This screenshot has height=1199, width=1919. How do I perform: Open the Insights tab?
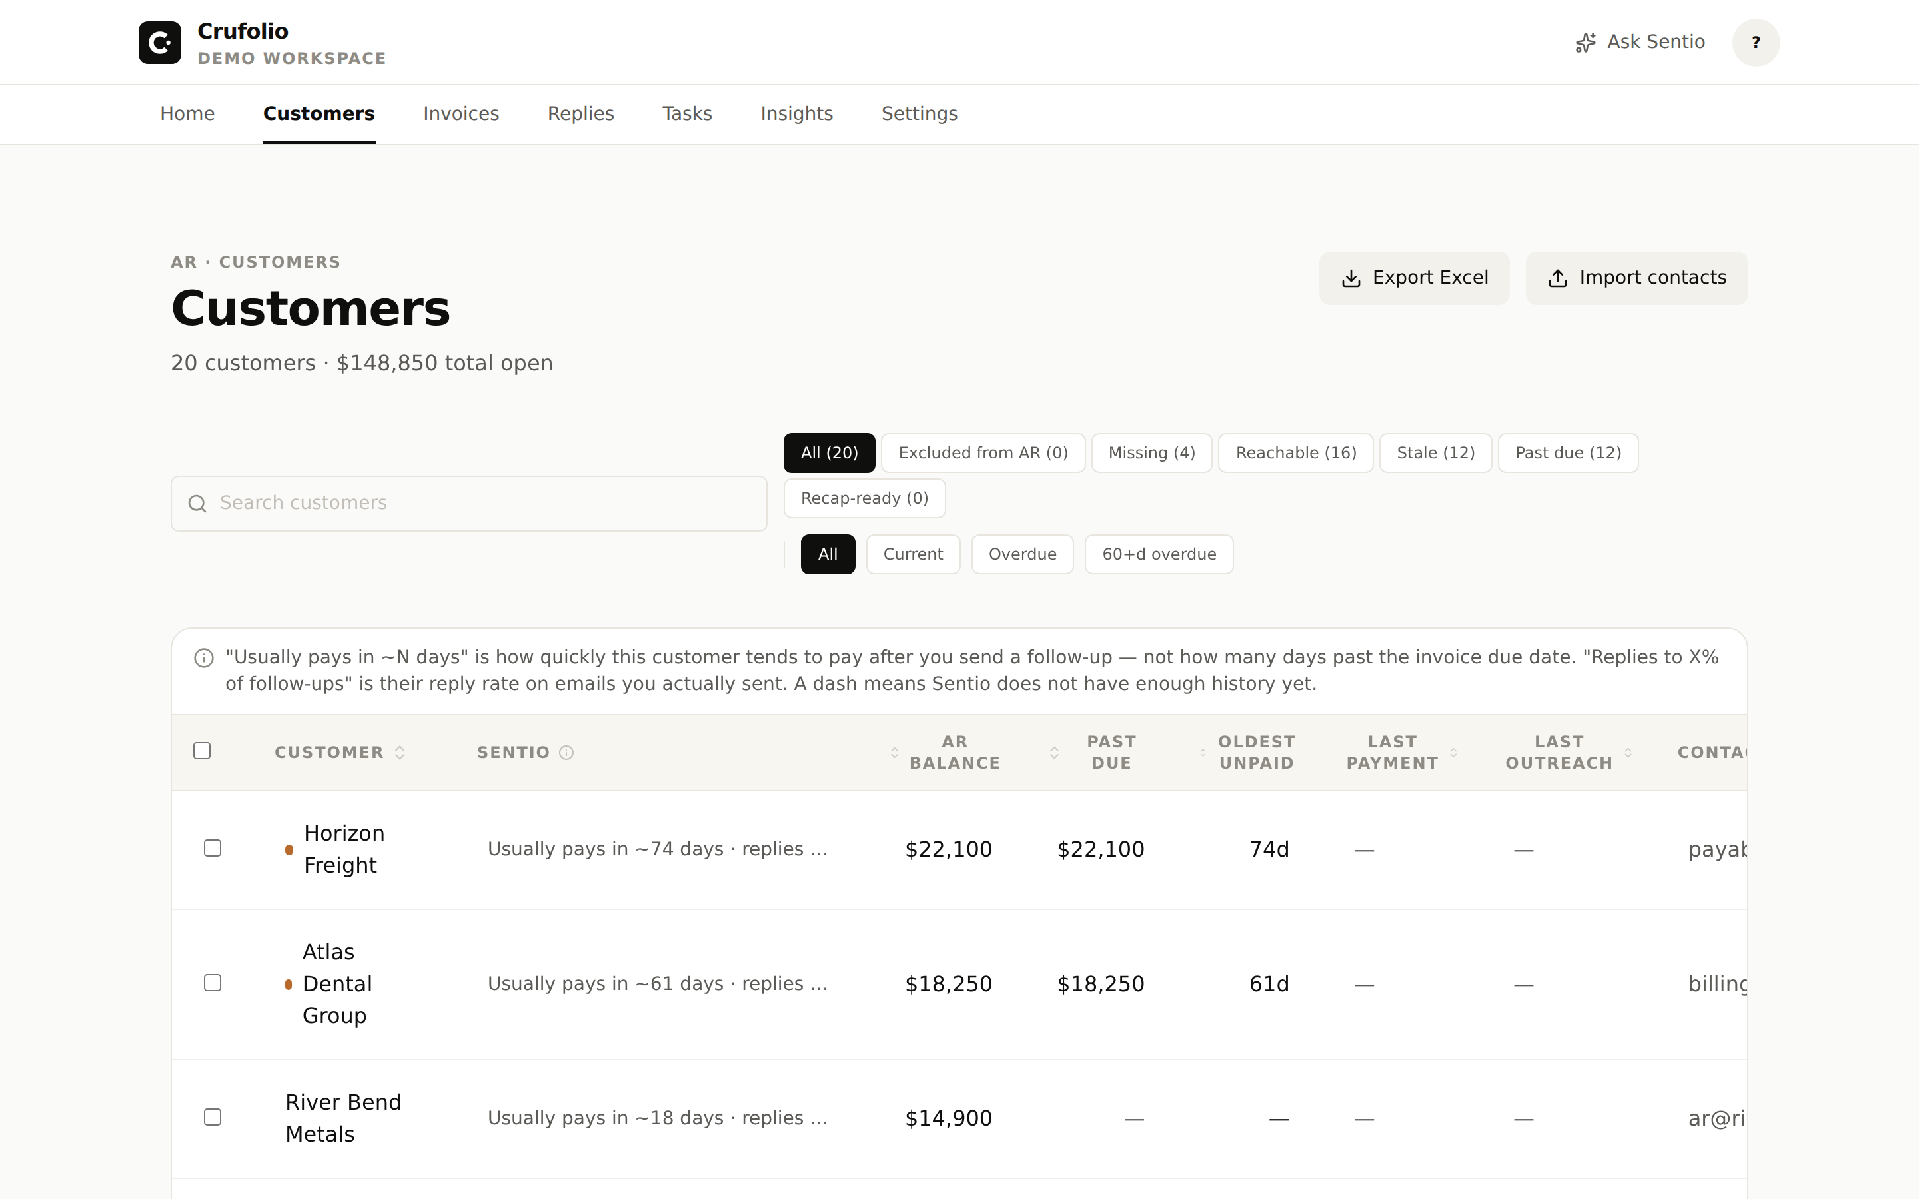(796, 113)
